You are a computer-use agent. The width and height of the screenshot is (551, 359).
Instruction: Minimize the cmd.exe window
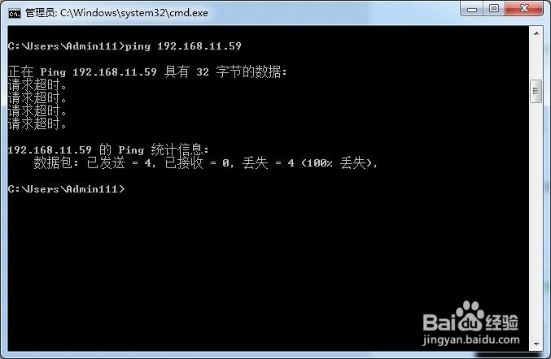[472, 9]
